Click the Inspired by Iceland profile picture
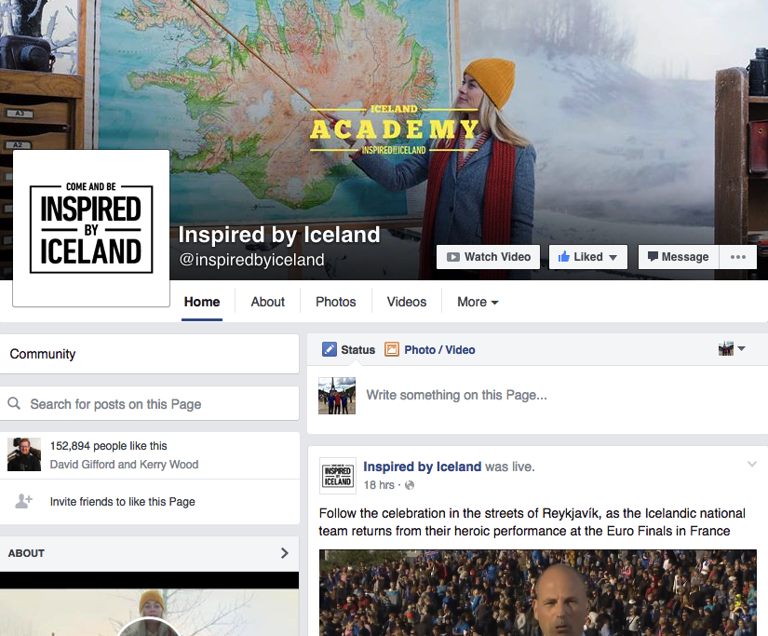The height and width of the screenshot is (636, 768). [91, 228]
